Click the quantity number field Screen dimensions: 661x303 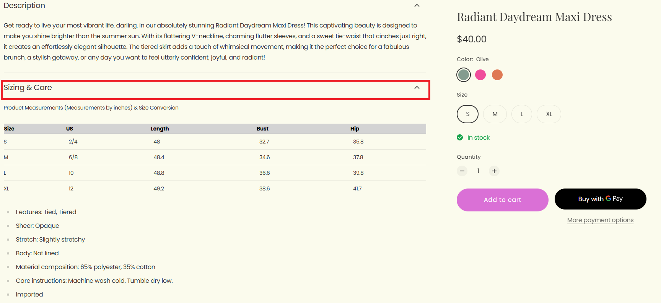478,171
